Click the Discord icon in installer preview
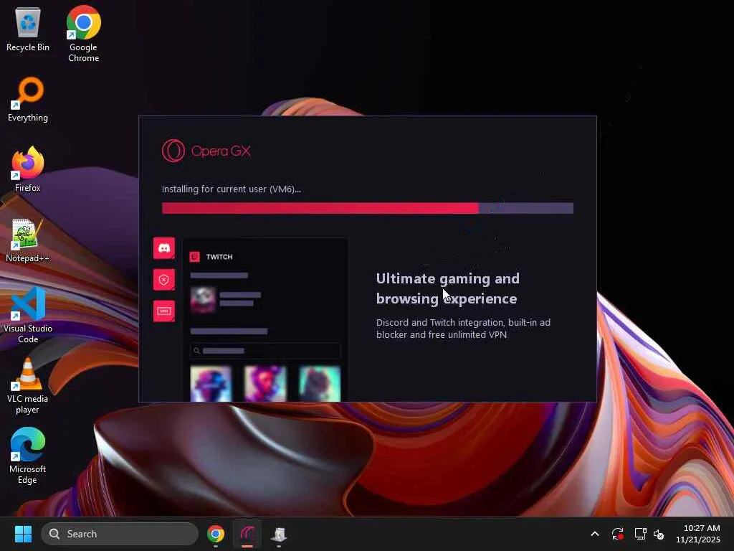Screen dimensions: 734x551 164,248
